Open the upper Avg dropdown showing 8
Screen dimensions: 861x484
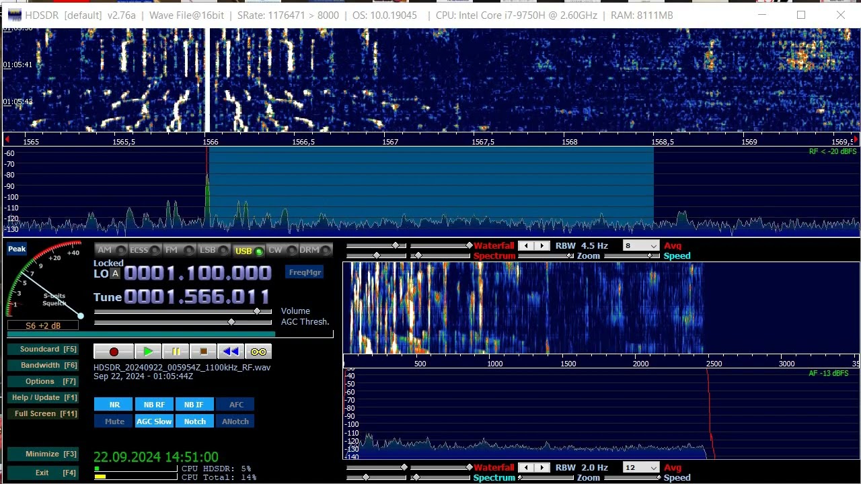(640, 245)
